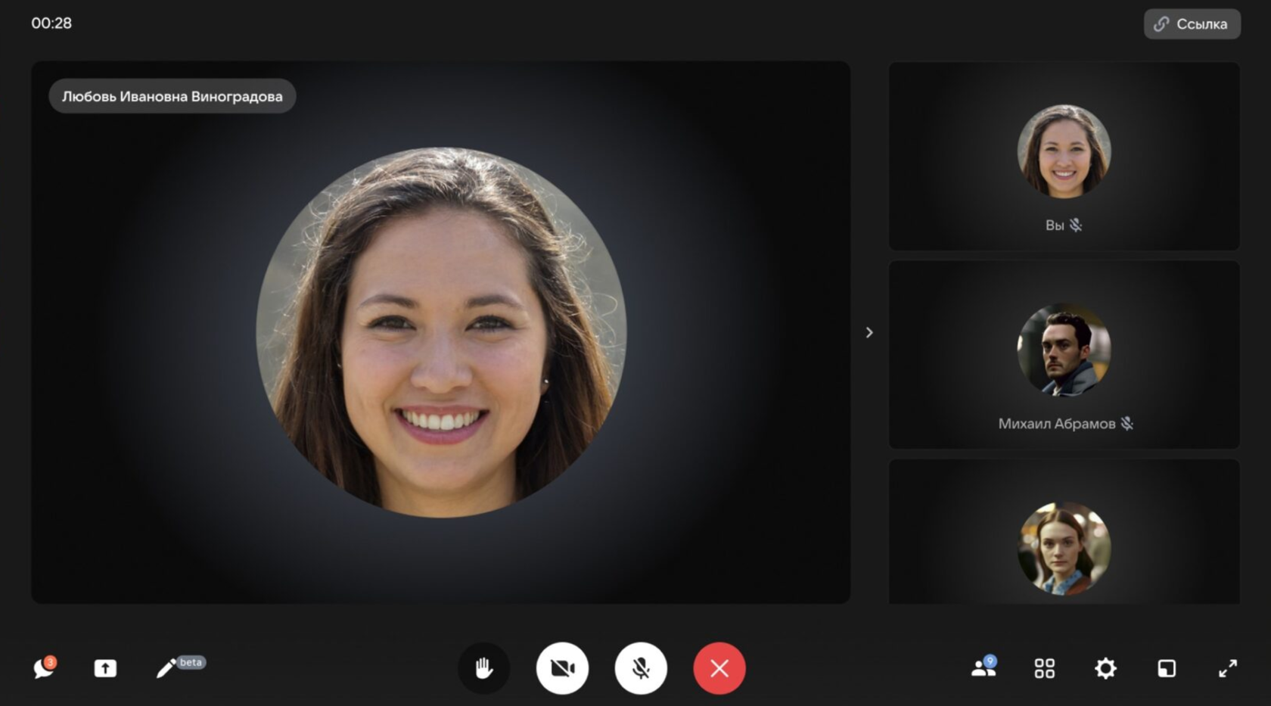This screenshot has height=706, width=1271.
Task: Click the picture-in-picture window icon
Action: point(1167,668)
